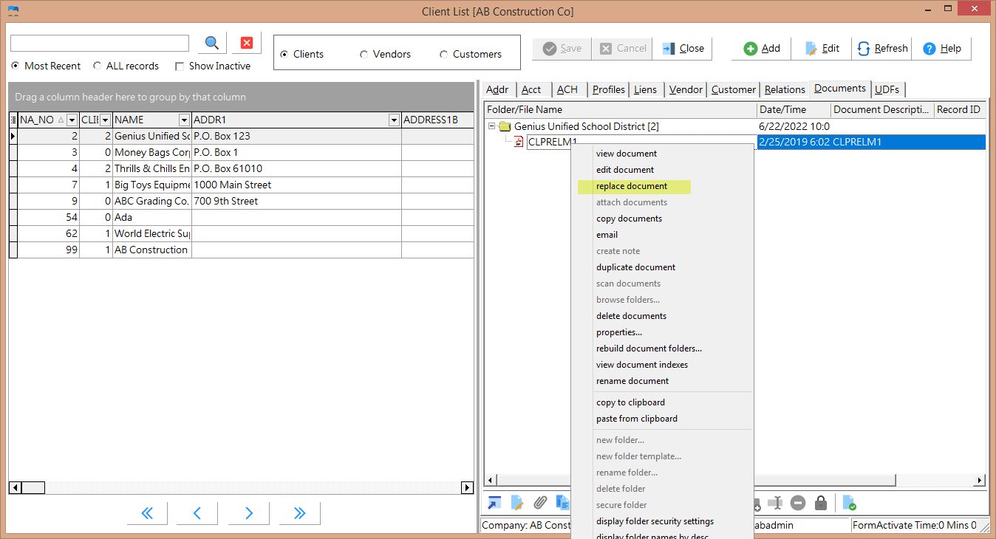Screen dimensions: 996x539
Task: Choose 'view document' from context menu
Action: click(x=627, y=154)
